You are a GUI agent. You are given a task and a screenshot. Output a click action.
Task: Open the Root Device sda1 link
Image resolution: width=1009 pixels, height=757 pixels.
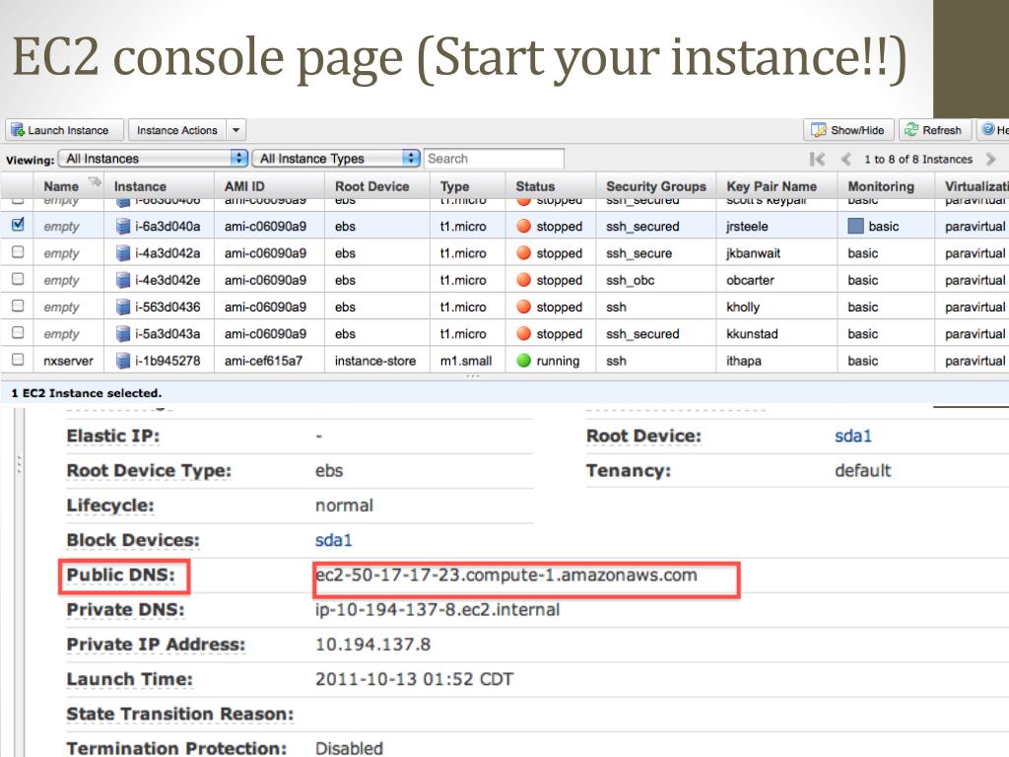click(852, 436)
